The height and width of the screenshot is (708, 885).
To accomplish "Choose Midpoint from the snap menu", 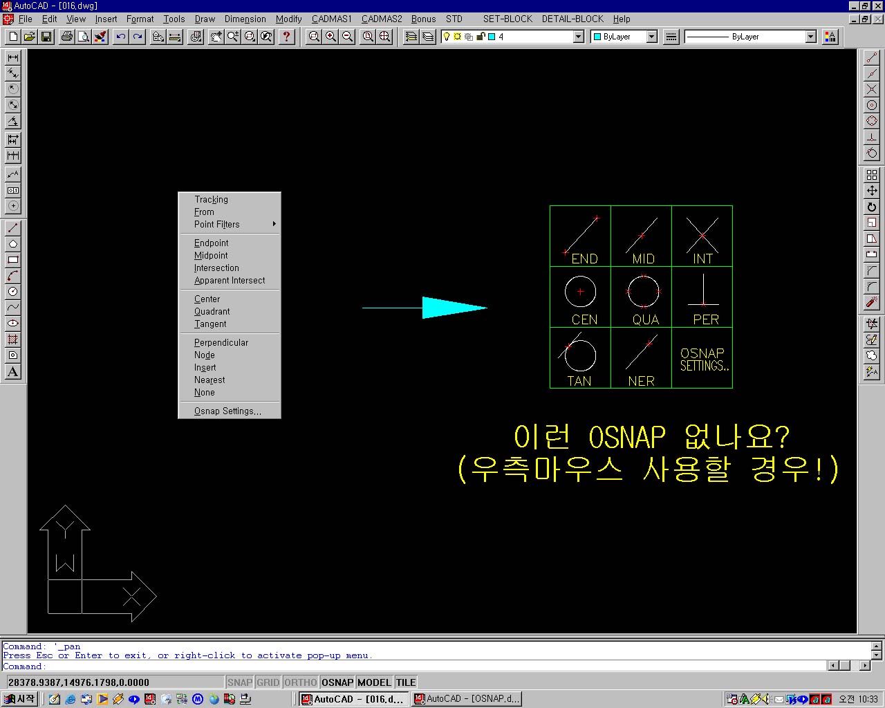I will click(211, 255).
